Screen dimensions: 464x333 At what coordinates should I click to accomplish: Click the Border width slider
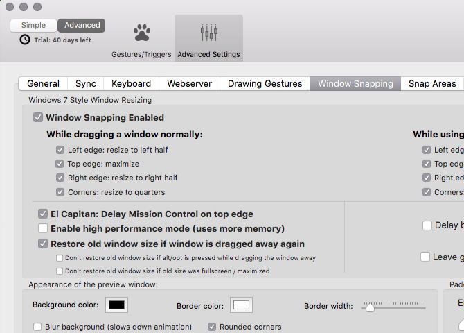(x=393, y=307)
